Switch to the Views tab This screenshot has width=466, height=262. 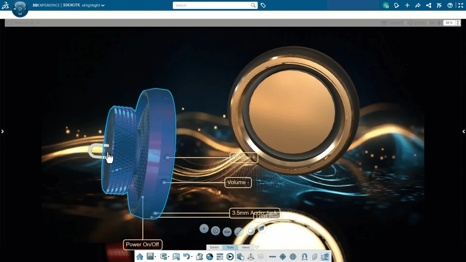[x=246, y=247]
